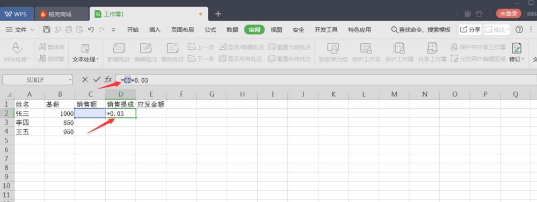Expand the quick access toolbar customize arrow
The image size is (537, 202).
click(114, 29)
